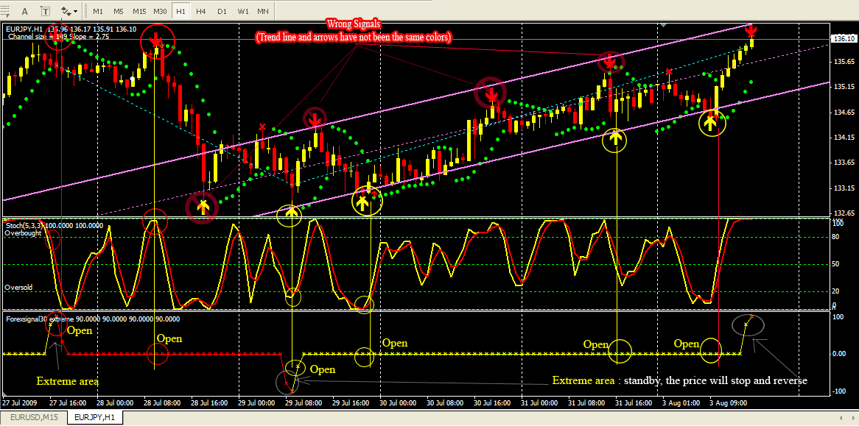Set the chart to D1 daily timeframe

pyautogui.click(x=222, y=11)
